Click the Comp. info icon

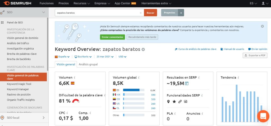click(x=90, y=113)
